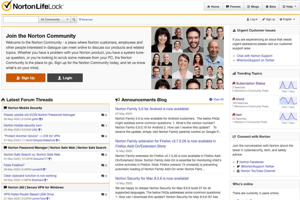This screenshot has height=200, width=300.
Task: Click the comment count icon beside Norton mobile security icon
Action: (103, 126)
